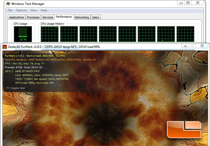Click the CPU Usage 12 % gauge
Image resolution: width=210 pixels, height=146 pixels.
[23, 34]
